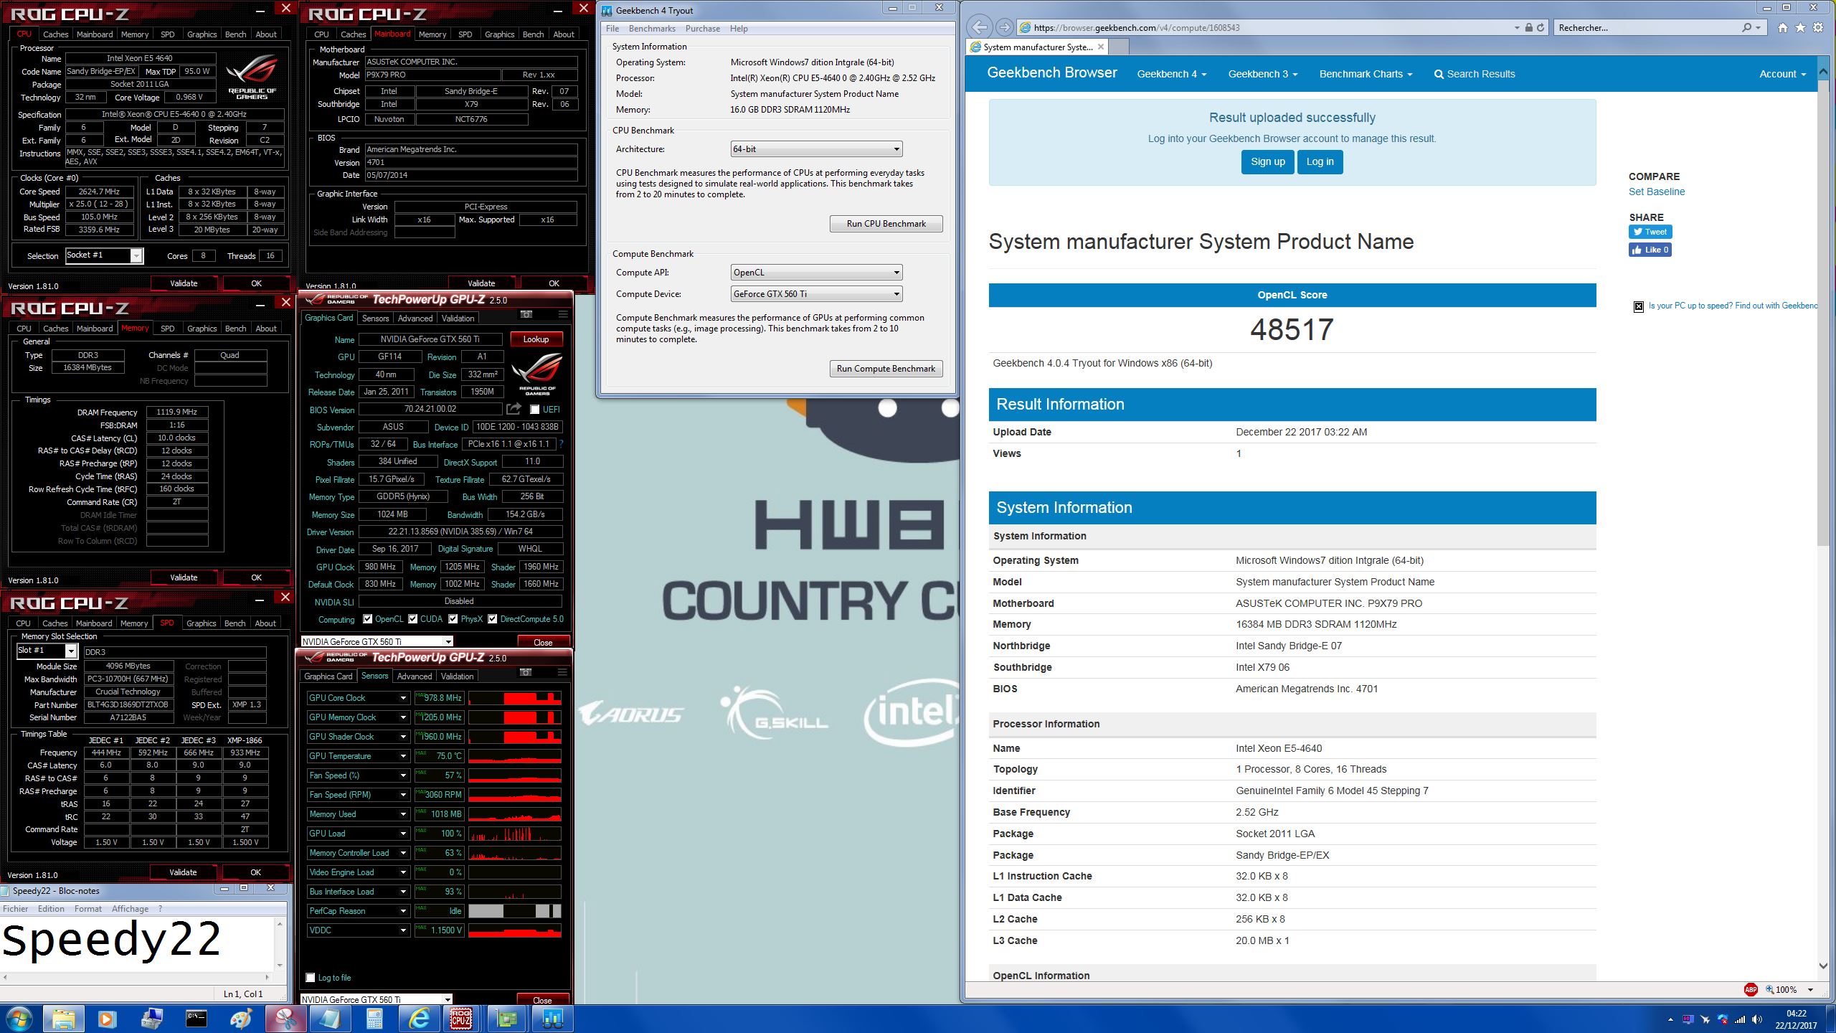Click the Windows Start orb
The width and height of the screenshot is (1836, 1033).
pos(19,1019)
